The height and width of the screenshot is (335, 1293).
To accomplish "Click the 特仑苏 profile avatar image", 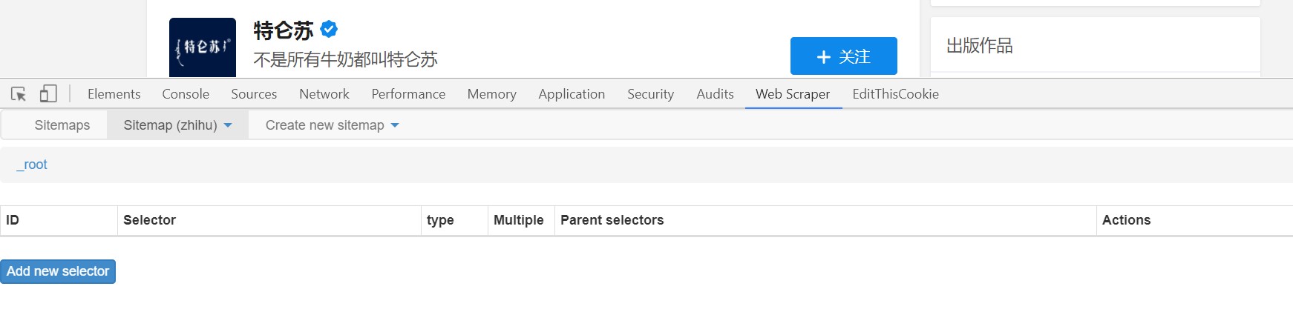I will tap(203, 47).
